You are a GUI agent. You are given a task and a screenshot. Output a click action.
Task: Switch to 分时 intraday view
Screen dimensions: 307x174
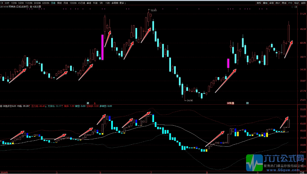click(7, 3)
